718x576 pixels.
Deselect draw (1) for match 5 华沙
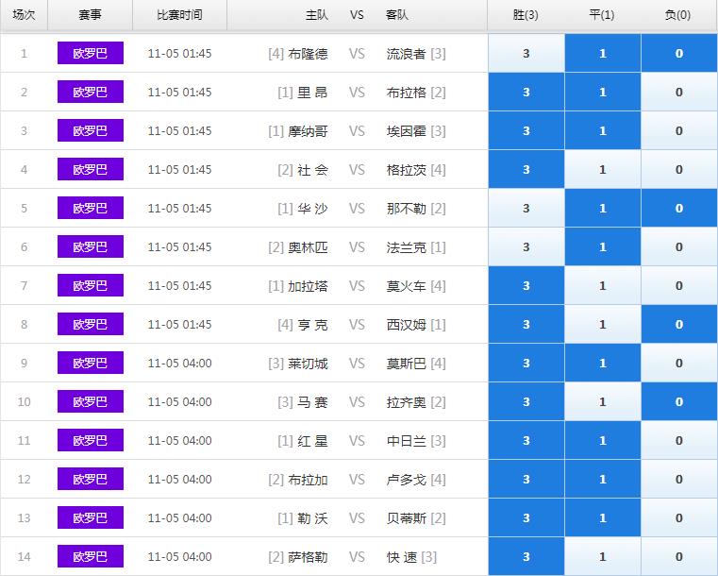coord(603,208)
